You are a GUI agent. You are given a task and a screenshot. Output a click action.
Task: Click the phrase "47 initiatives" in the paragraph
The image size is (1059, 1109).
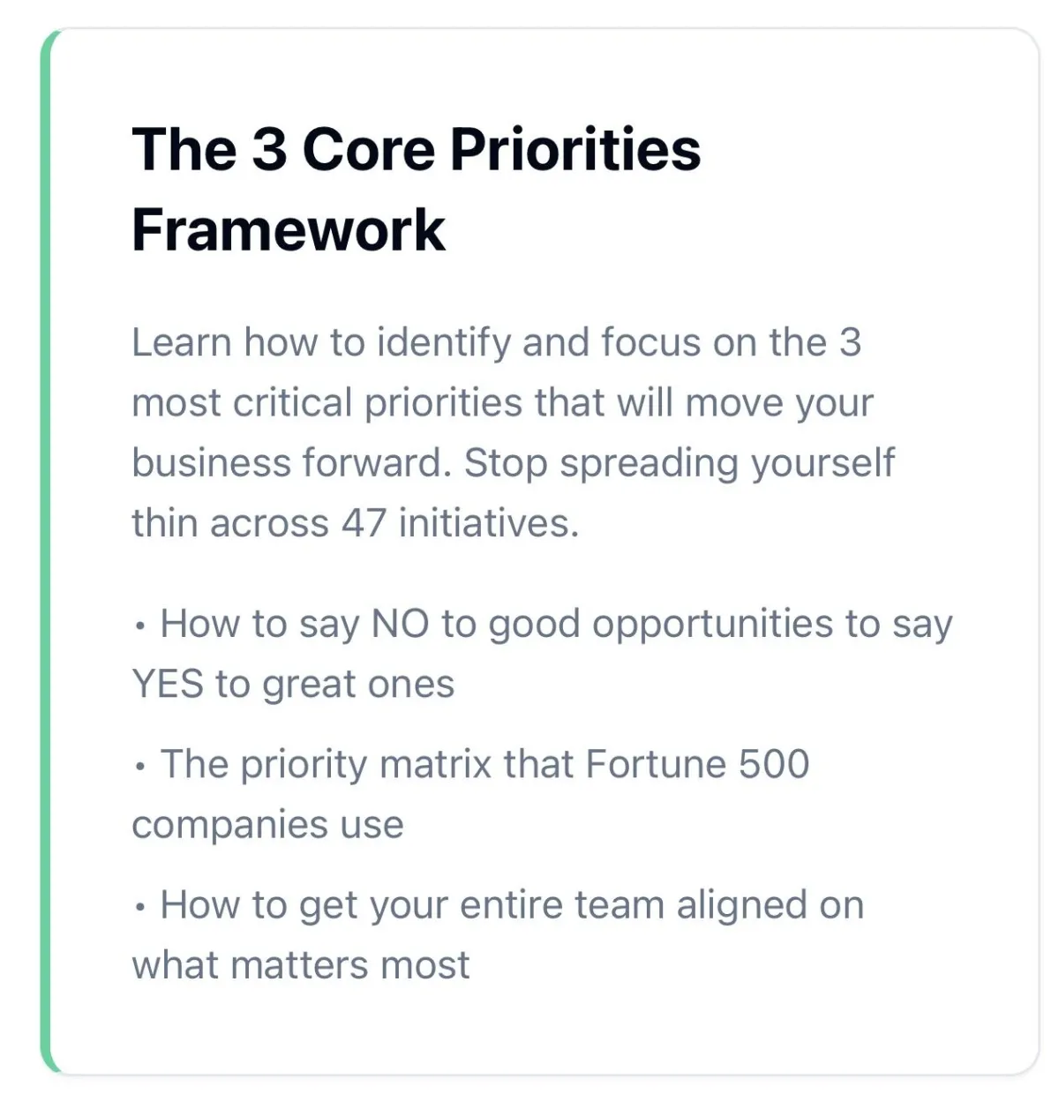[460, 523]
